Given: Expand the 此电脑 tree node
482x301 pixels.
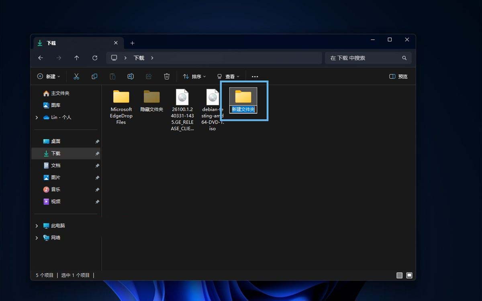Looking at the screenshot, I should coord(37,226).
